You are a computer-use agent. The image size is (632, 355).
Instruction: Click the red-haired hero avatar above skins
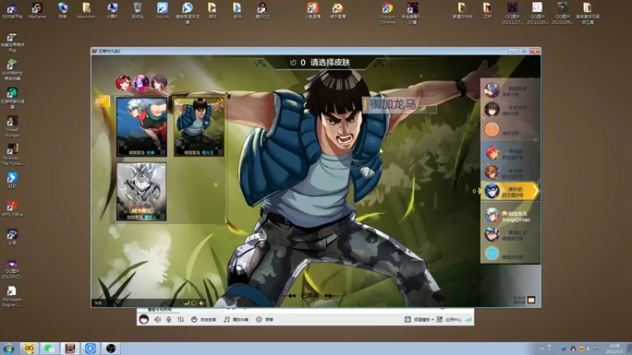[x=123, y=83]
